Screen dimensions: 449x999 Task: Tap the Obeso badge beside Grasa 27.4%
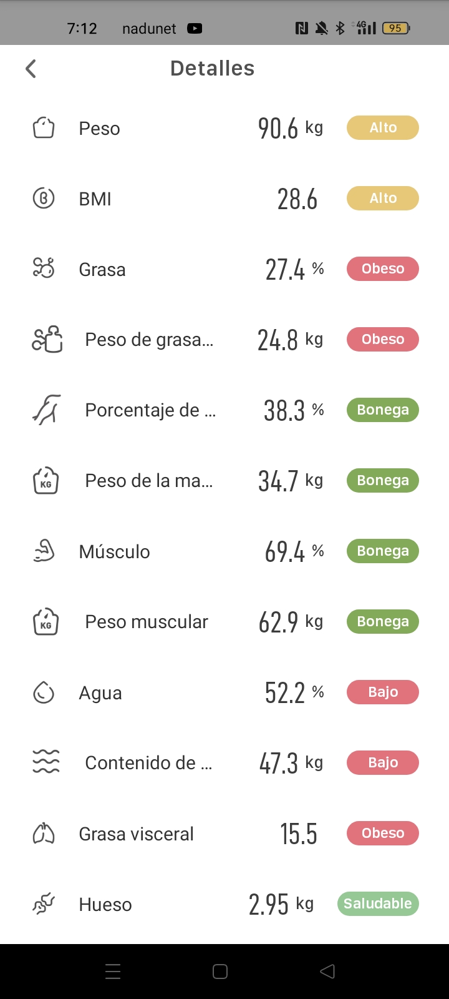click(x=383, y=268)
